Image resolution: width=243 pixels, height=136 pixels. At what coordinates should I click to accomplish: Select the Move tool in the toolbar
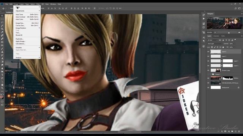point(2,16)
